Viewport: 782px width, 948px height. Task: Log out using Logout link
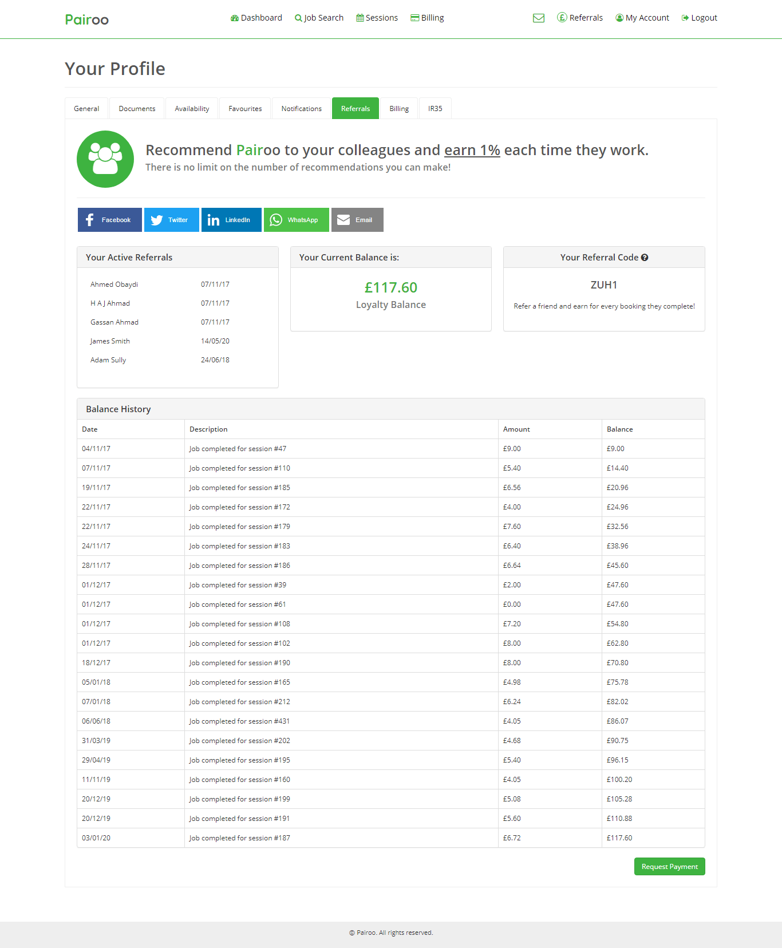coord(699,18)
